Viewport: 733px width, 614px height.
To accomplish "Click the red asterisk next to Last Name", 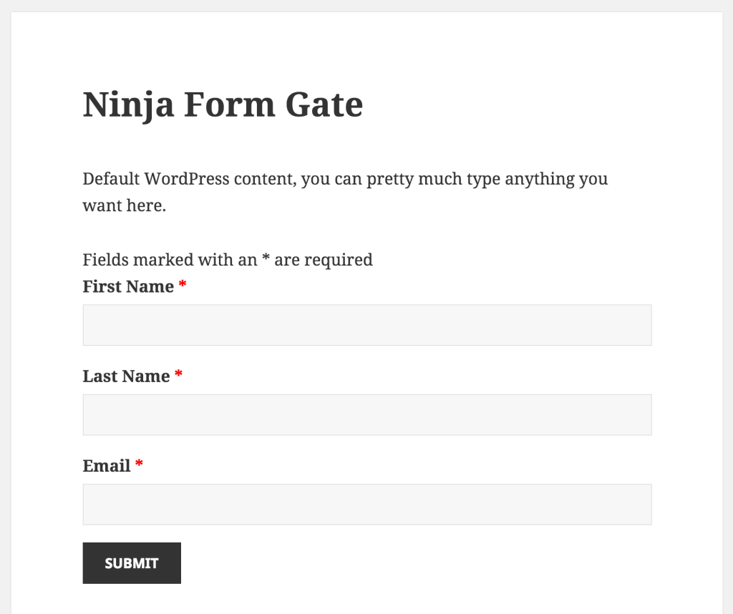I will tap(178, 375).
